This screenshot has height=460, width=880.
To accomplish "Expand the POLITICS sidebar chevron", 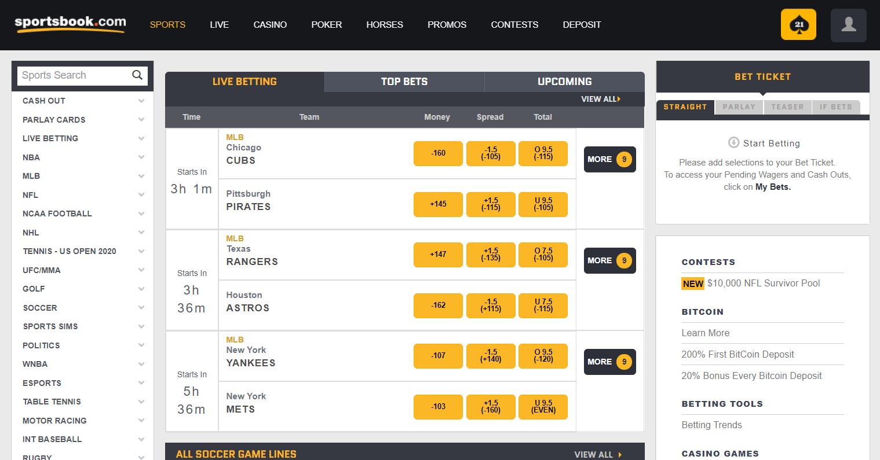I will point(141,345).
